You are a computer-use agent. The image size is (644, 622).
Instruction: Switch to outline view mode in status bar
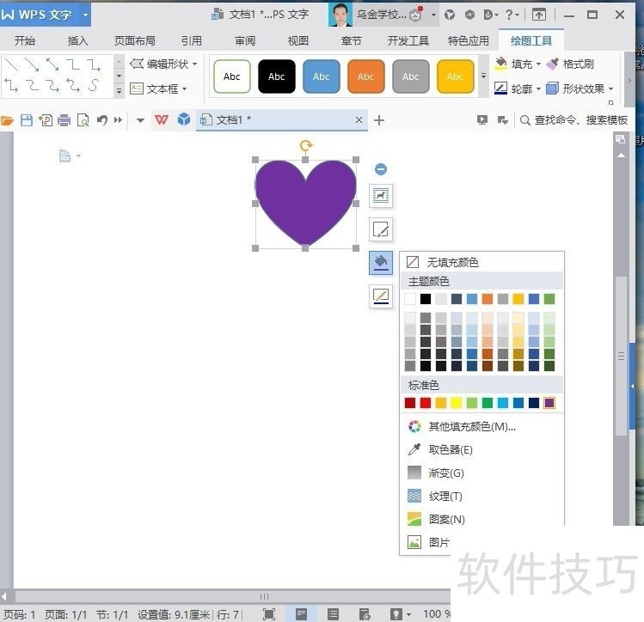pos(333,614)
